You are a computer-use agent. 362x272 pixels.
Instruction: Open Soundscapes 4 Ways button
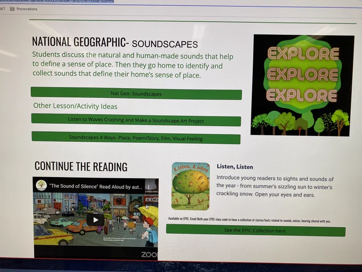[136, 138]
